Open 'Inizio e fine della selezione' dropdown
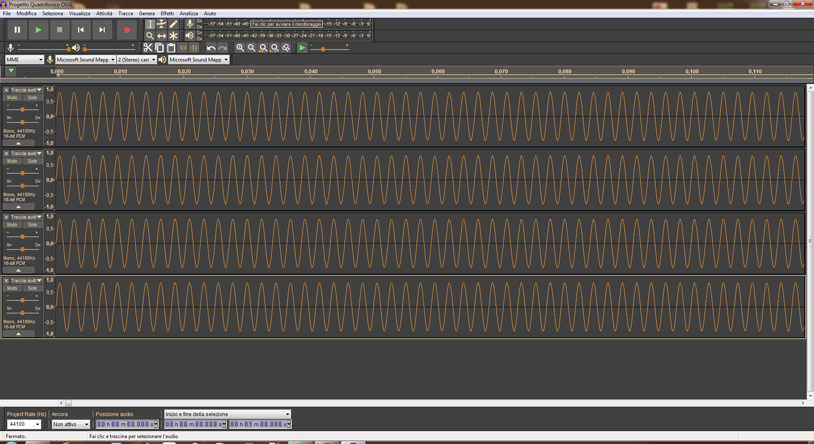This screenshot has width=814, height=444. click(x=228, y=414)
